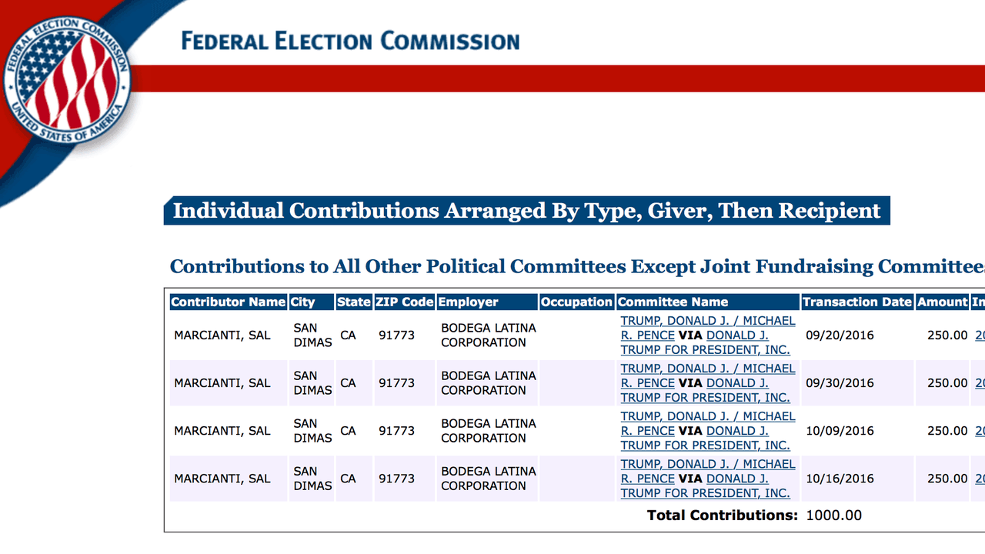Click the Employer column header
The width and height of the screenshot is (985, 554).
[469, 302]
